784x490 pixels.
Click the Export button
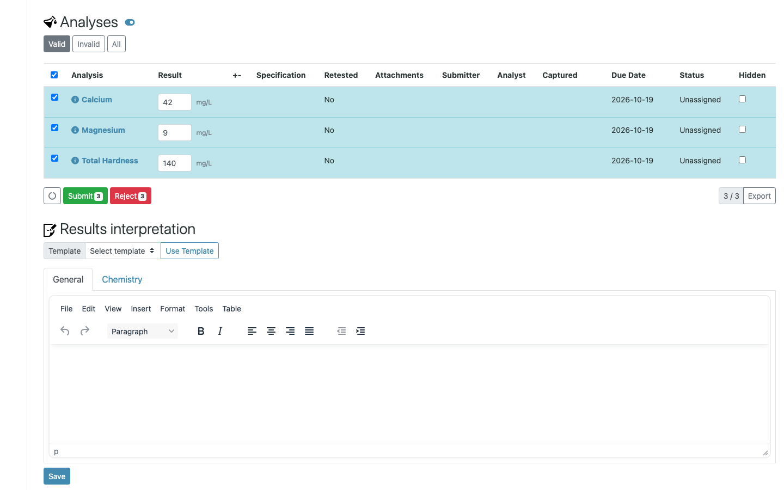coord(759,196)
